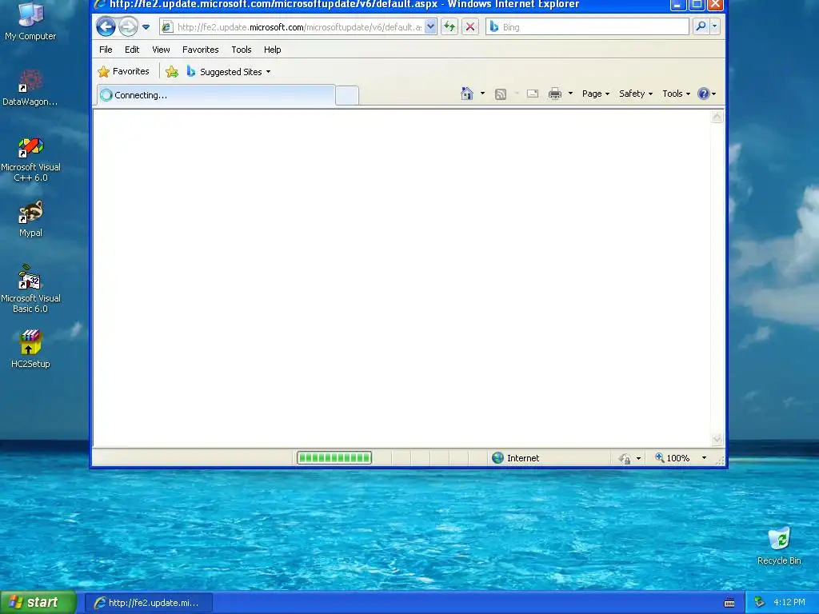This screenshot has width=819, height=614.
Task: Minimize the Internet Explorer window
Action: (x=677, y=5)
